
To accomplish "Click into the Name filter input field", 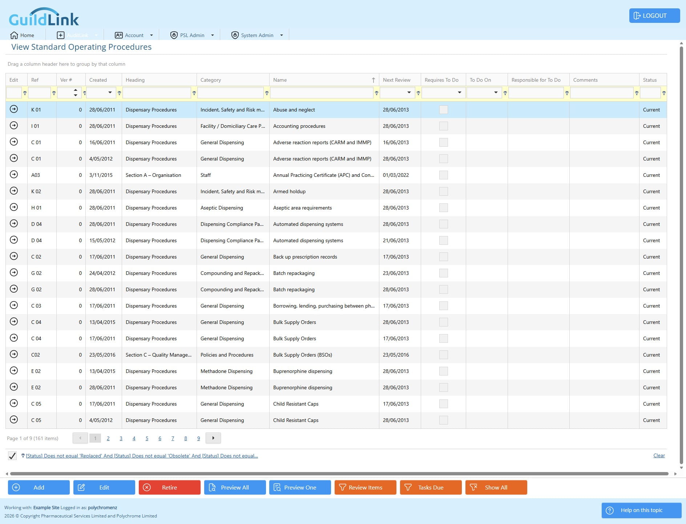I will 322,93.
